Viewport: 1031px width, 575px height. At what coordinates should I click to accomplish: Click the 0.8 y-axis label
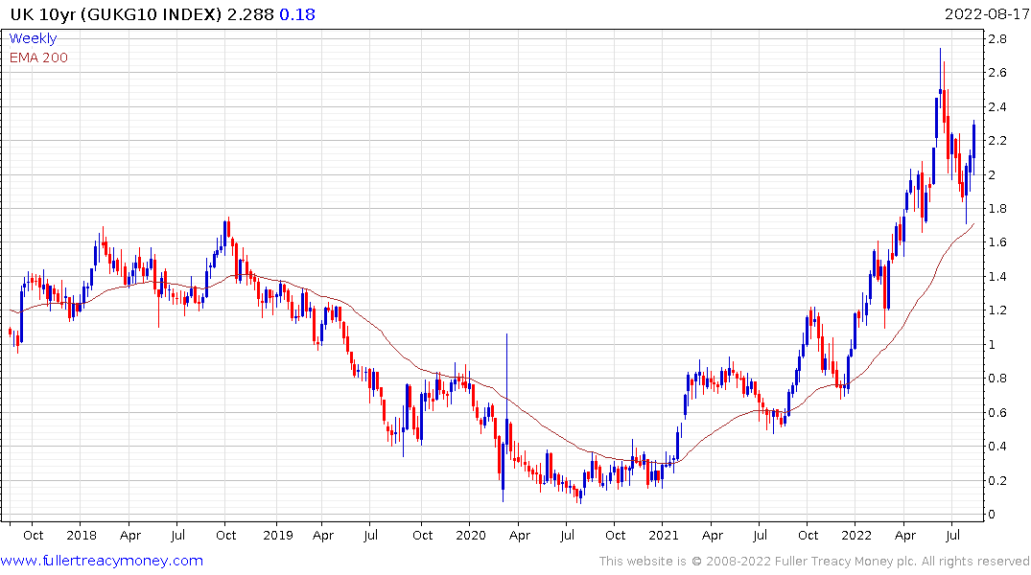point(997,379)
